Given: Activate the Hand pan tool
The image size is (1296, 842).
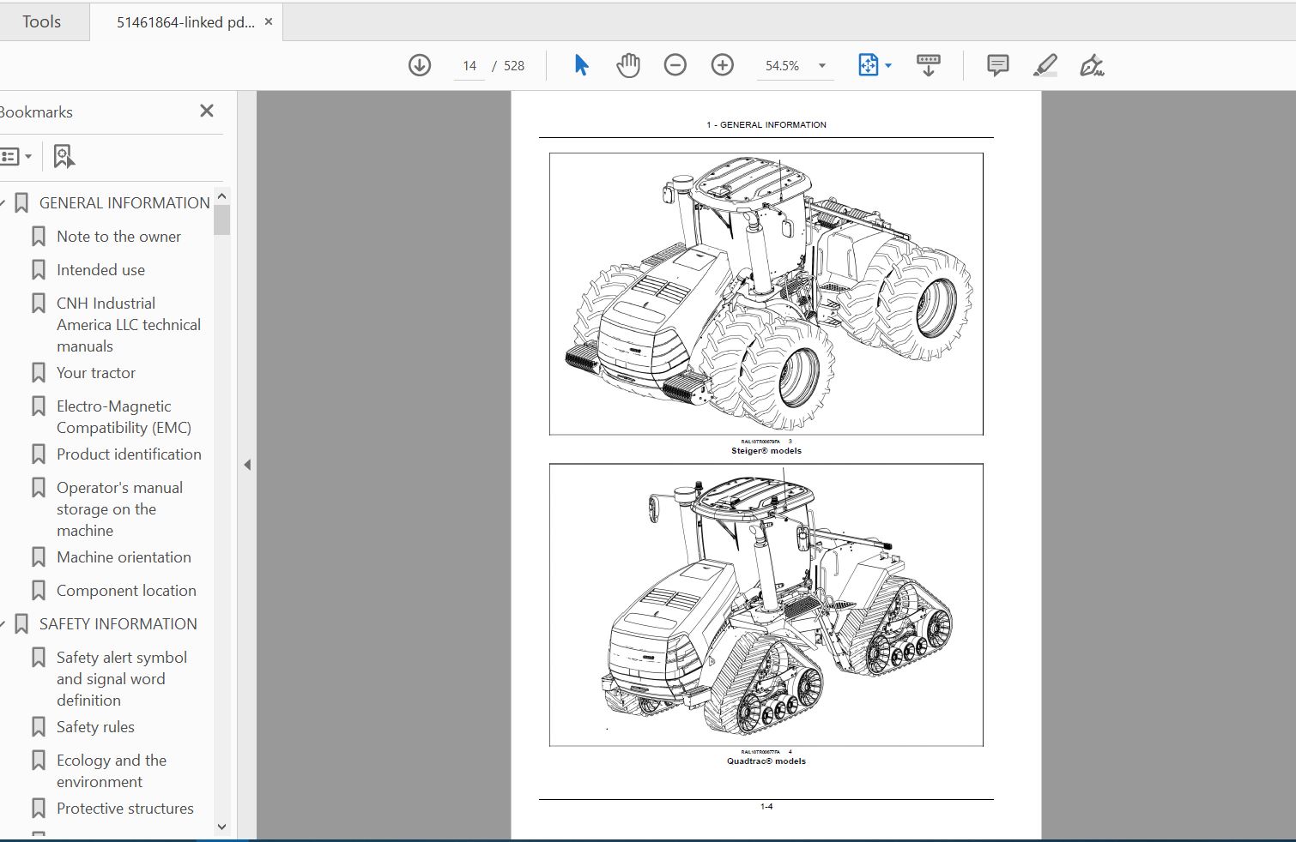Looking at the screenshot, I should pyautogui.click(x=628, y=65).
